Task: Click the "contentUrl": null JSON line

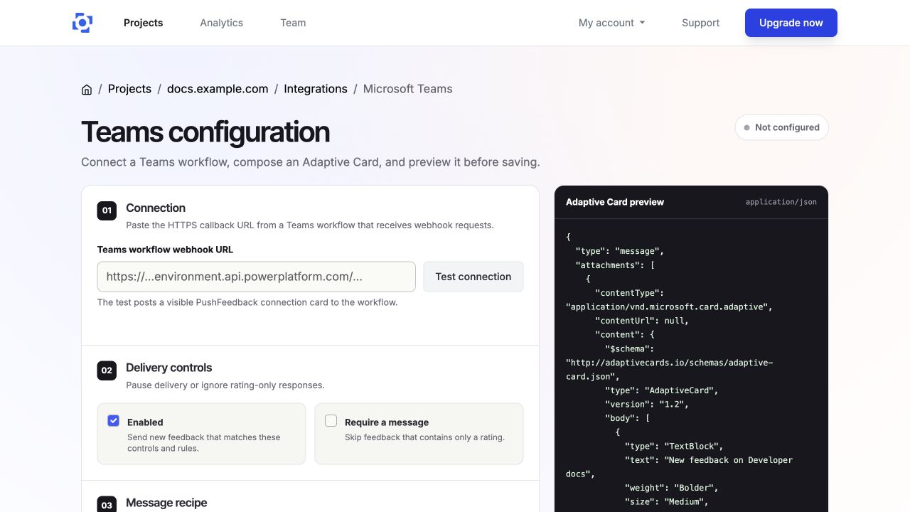Action: pos(642,321)
